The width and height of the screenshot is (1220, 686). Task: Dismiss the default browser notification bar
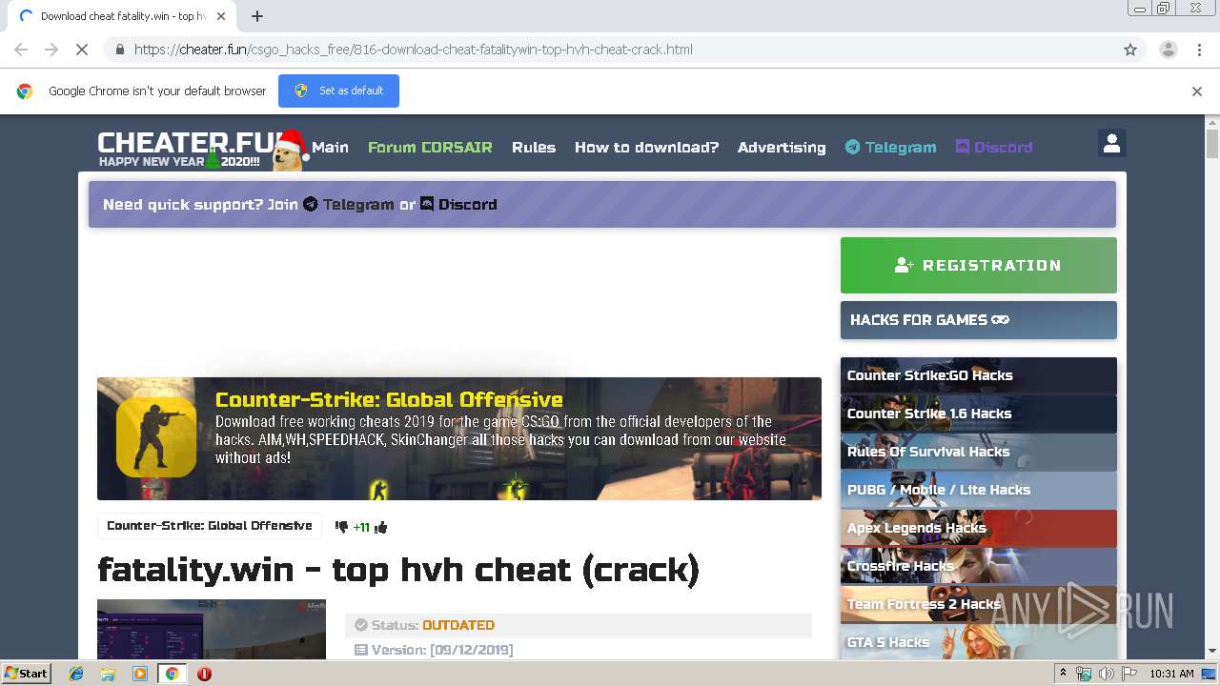coord(1197,91)
